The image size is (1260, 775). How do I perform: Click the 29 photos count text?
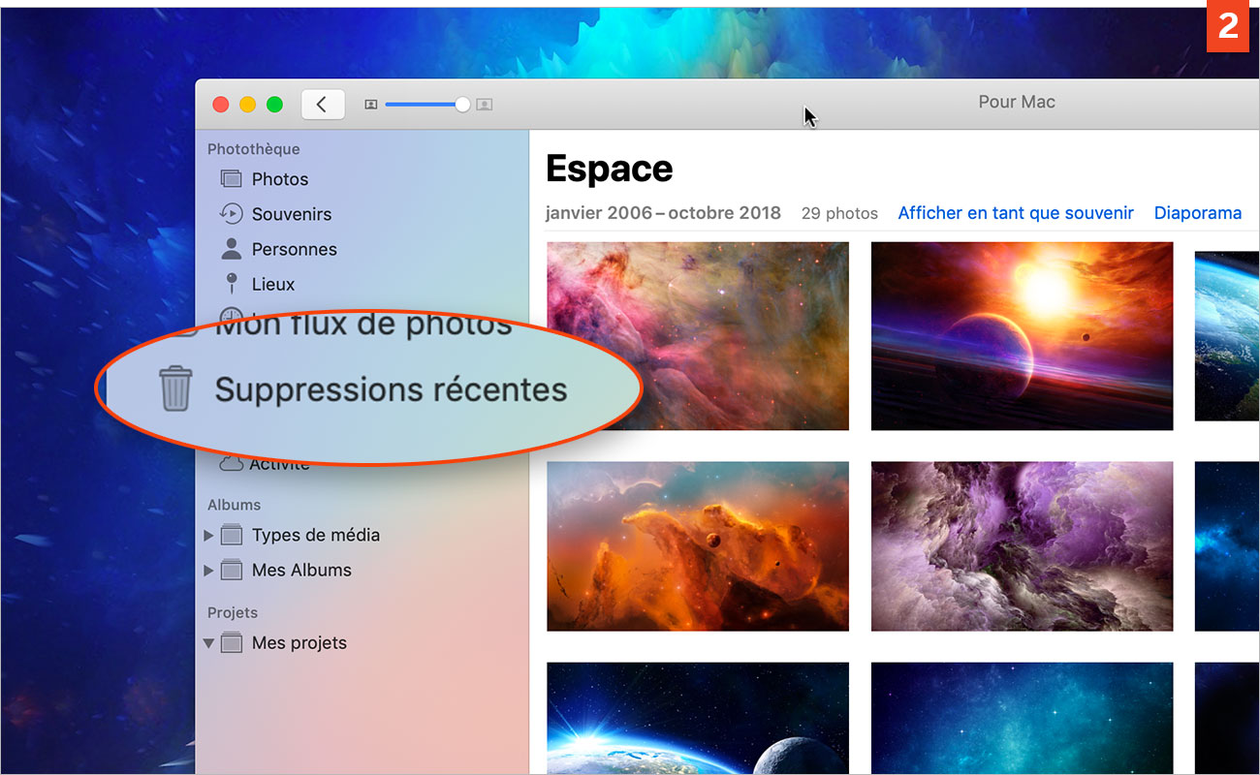click(839, 213)
